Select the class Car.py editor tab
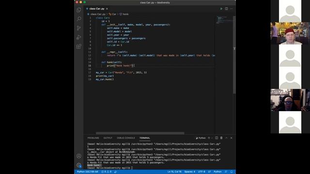This screenshot has width=310, height=174. click(97, 9)
